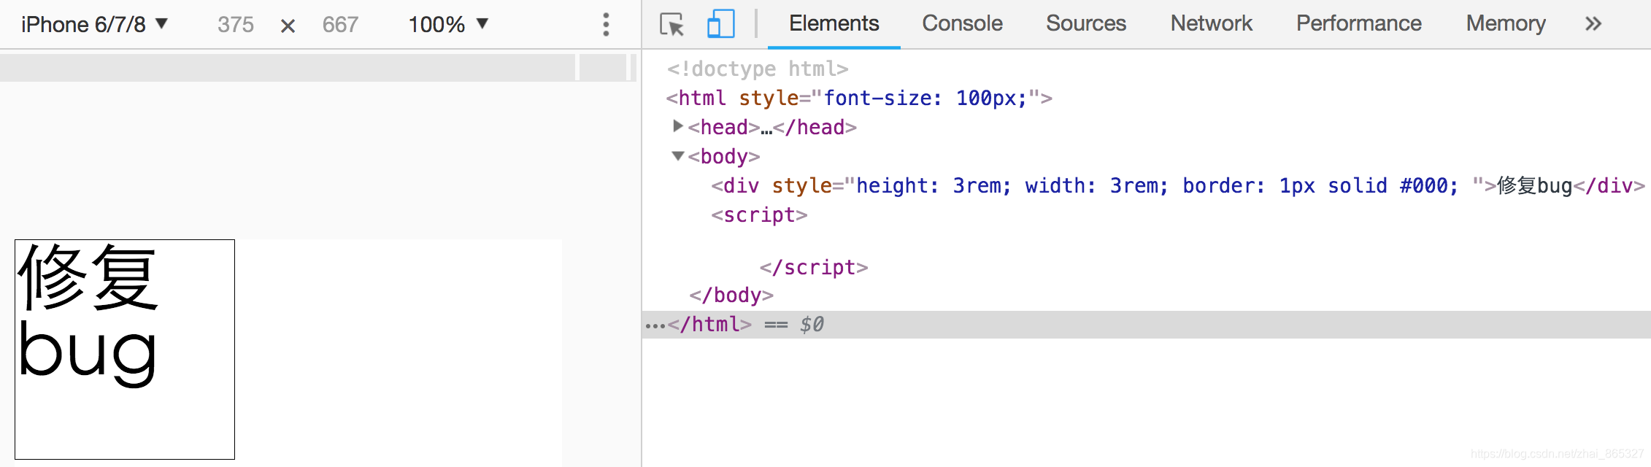Image resolution: width=1651 pixels, height=467 pixels.
Task: Collapse the body element node
Action: [678, 155]
